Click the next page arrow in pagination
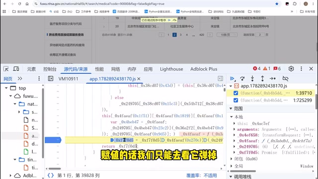This screenshot has width=318, height=179. [x=210, y=35]
